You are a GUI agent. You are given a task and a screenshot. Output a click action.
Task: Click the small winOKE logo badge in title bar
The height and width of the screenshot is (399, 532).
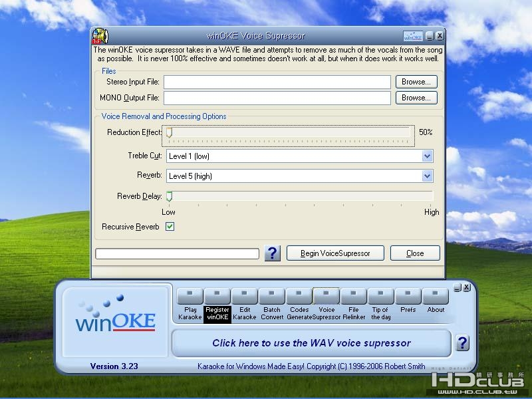(x=413, y=36)
